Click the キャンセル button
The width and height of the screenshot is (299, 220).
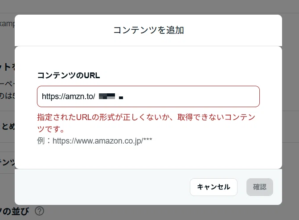pyautogui.click(x=213, y=187)
